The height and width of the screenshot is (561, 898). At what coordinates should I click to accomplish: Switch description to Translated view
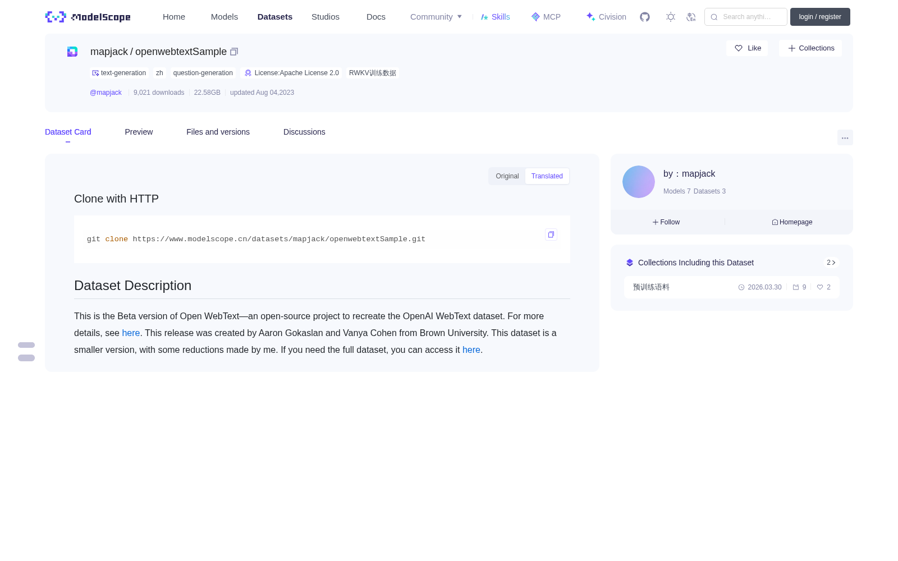(547, 176)
